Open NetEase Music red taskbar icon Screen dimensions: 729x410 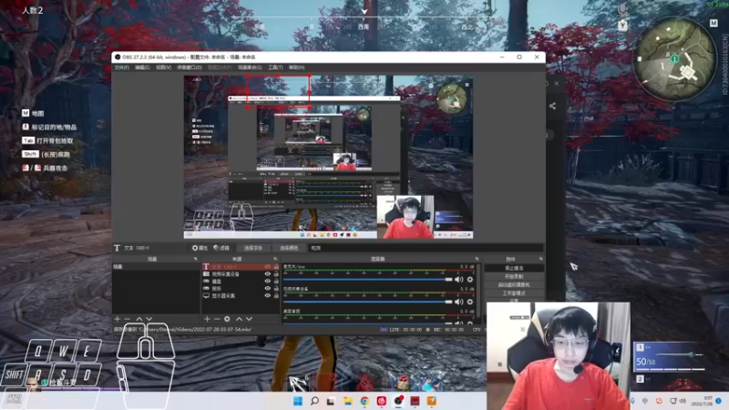[381, 401]
